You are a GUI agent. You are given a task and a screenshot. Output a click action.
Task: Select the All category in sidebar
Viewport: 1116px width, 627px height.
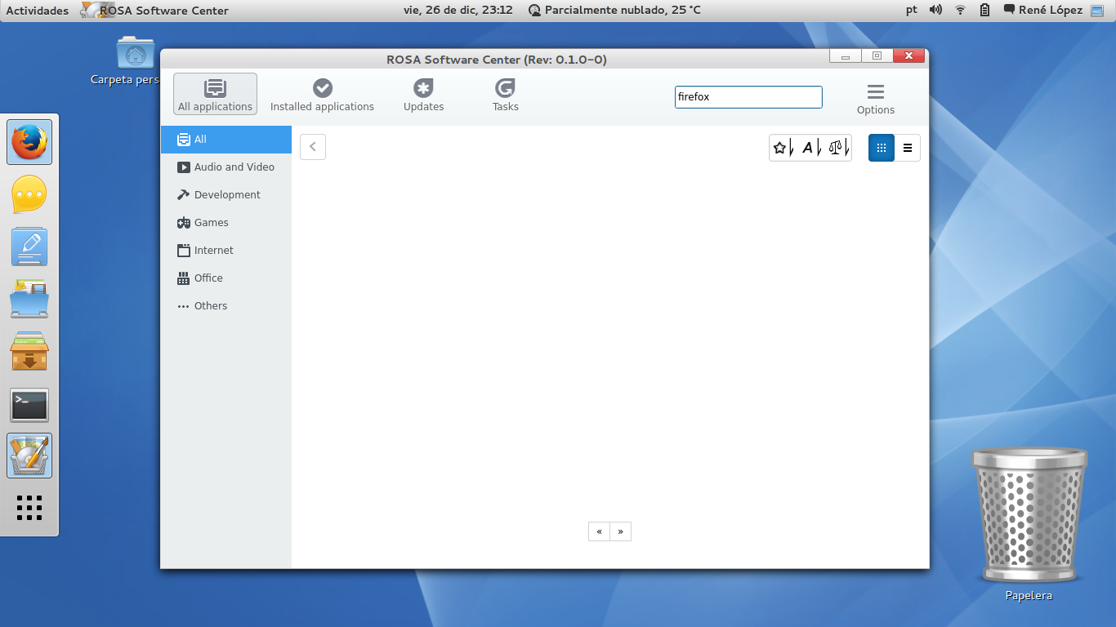226,140
